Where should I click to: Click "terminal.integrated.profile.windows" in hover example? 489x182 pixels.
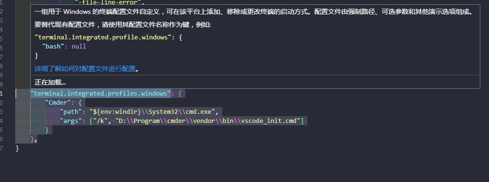[x=103, y=37]
